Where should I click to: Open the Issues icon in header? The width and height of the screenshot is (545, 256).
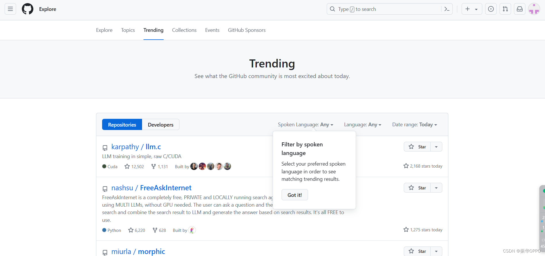[x=491, y=9]
